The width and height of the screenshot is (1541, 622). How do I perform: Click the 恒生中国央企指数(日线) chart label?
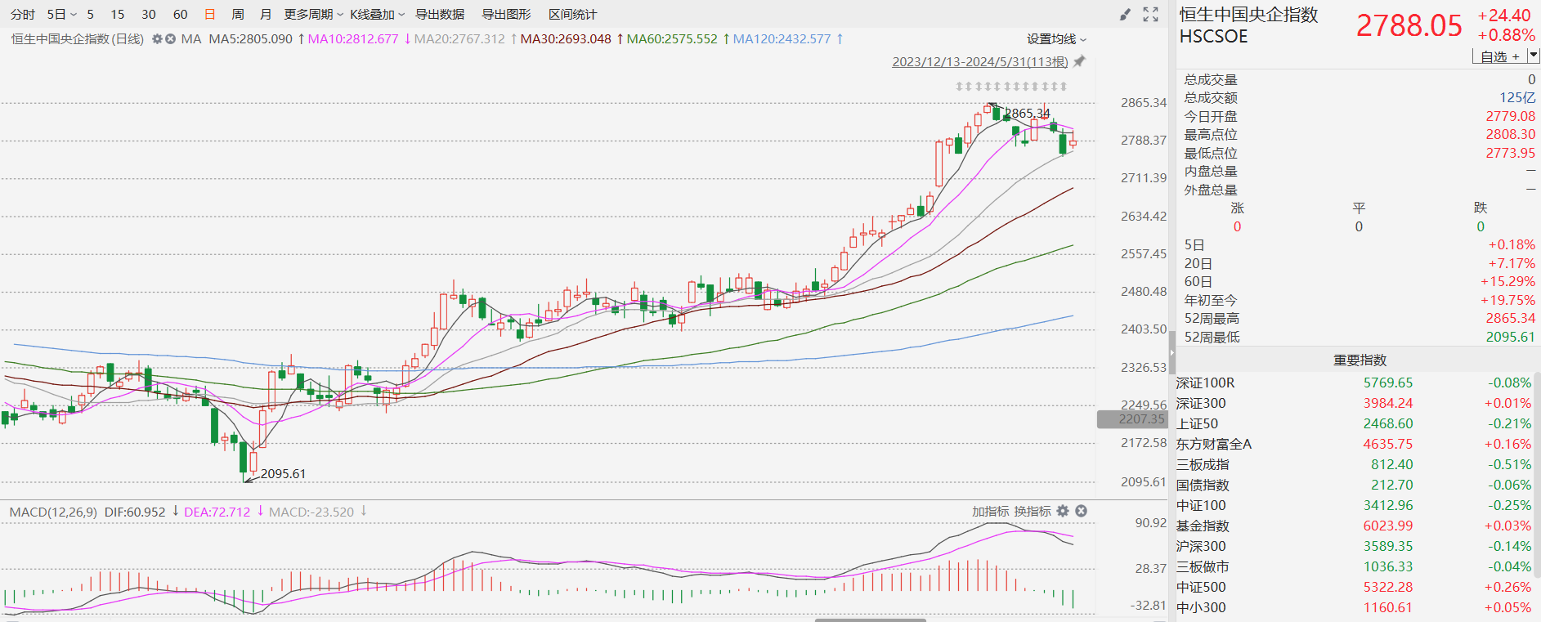point(77,39)
